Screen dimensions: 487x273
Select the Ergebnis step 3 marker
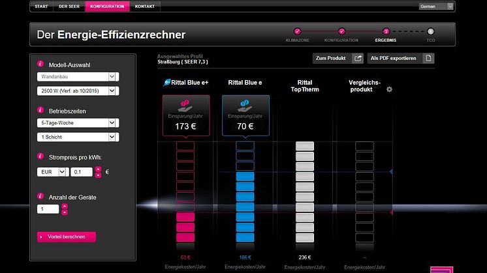coord(386,31)
